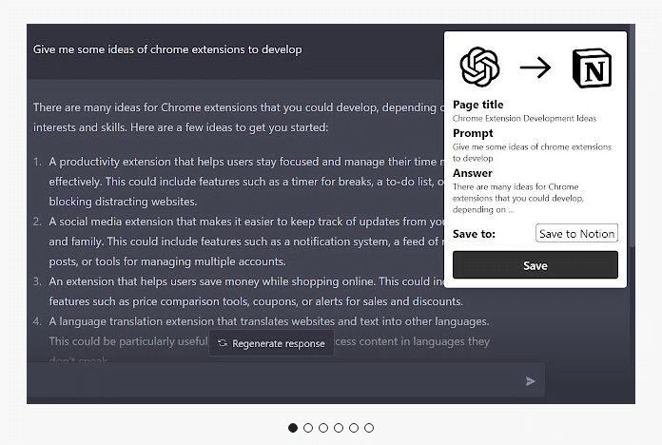Screen dimensions: 662x445
Task: Go to the fourth carousel slide dot
Action: tap(339, 428)
